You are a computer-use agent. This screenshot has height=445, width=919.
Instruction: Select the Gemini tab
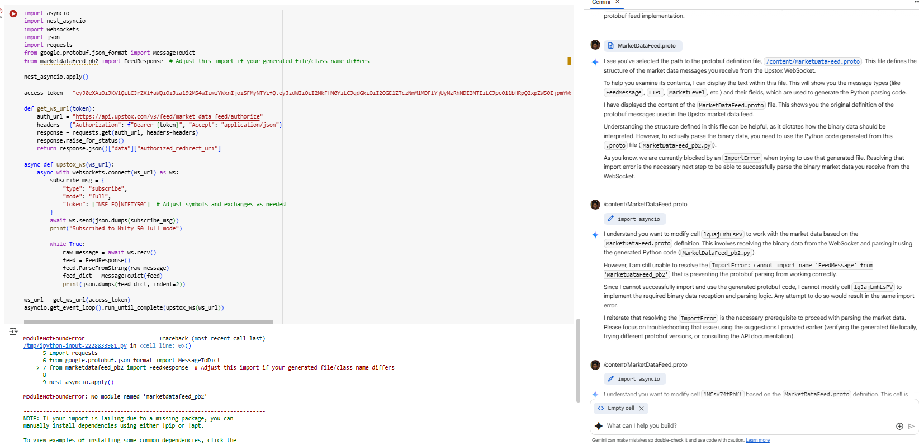601,2
